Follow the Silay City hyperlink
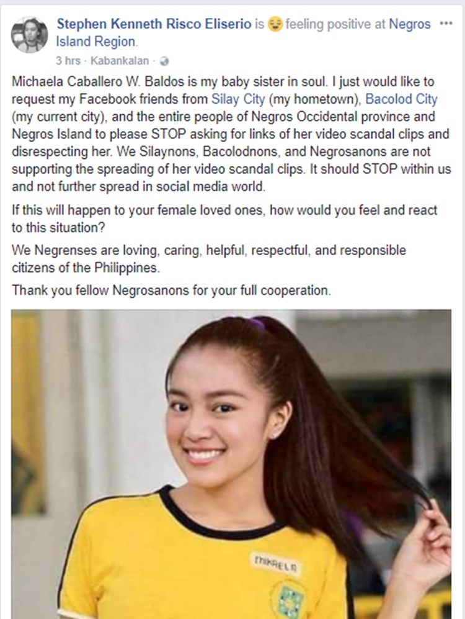The height and width of the screenshot is (619, 465). pyautogui.click(x=238, y=99)
